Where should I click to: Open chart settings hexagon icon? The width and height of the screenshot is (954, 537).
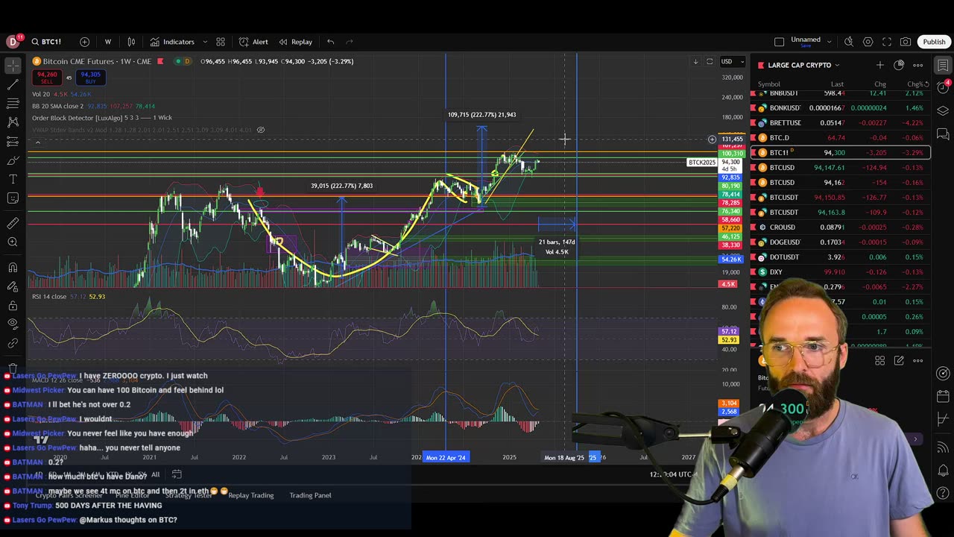pyautogui.click(x=868, y=42)
